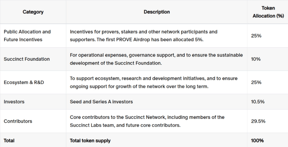Click the 100% total allocation value
The width and height of the screenshot is (288, 147).
point(257,141)
